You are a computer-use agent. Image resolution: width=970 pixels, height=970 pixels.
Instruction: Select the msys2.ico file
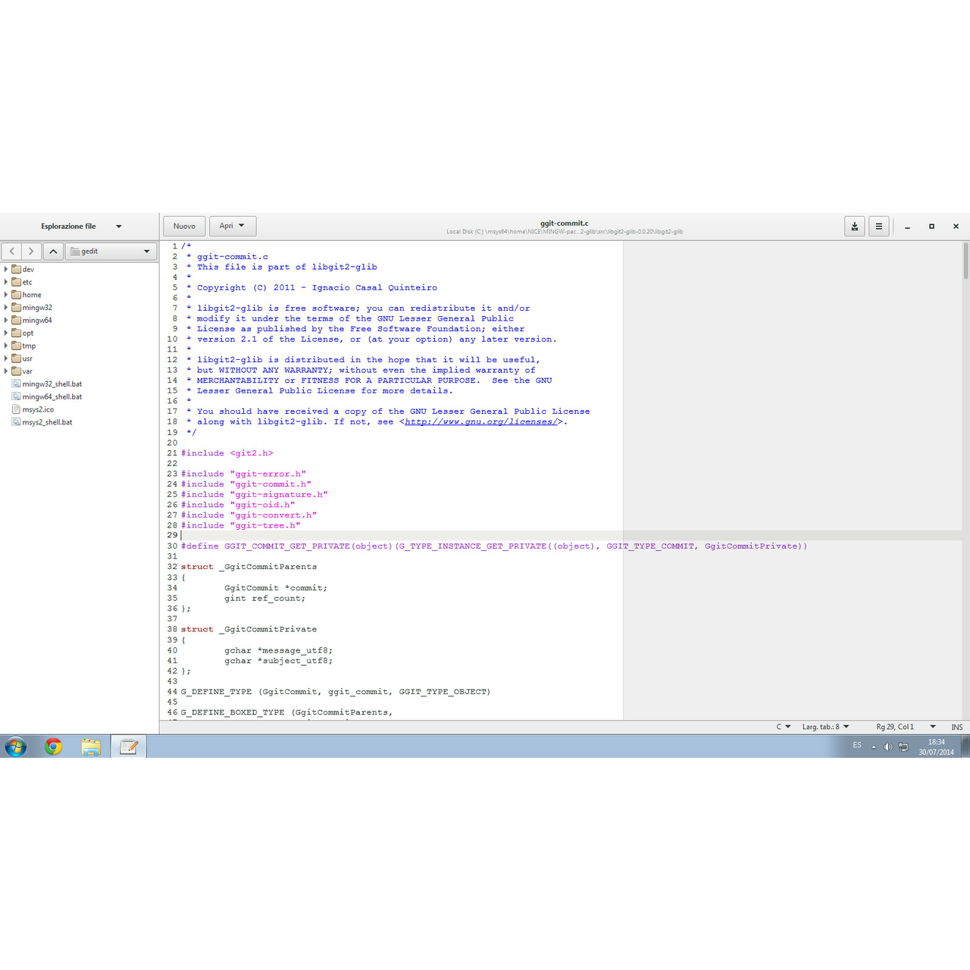[38, 409]
